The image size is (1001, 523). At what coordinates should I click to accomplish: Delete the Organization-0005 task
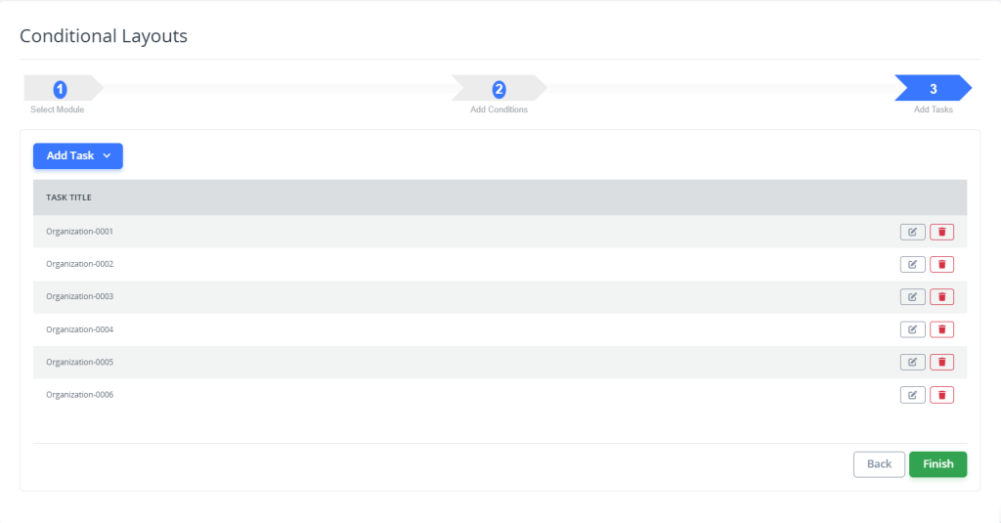[941, 362]
